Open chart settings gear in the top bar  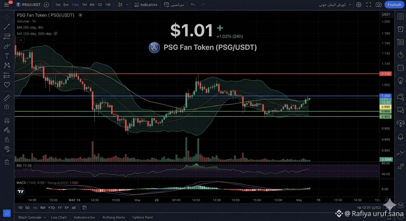[359, 5]
